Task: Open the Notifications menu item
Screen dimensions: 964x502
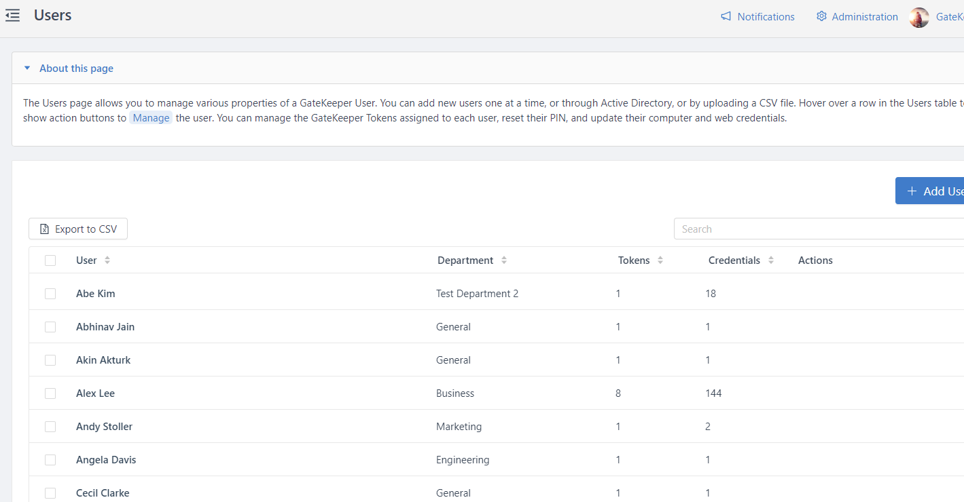Action: 766,17
